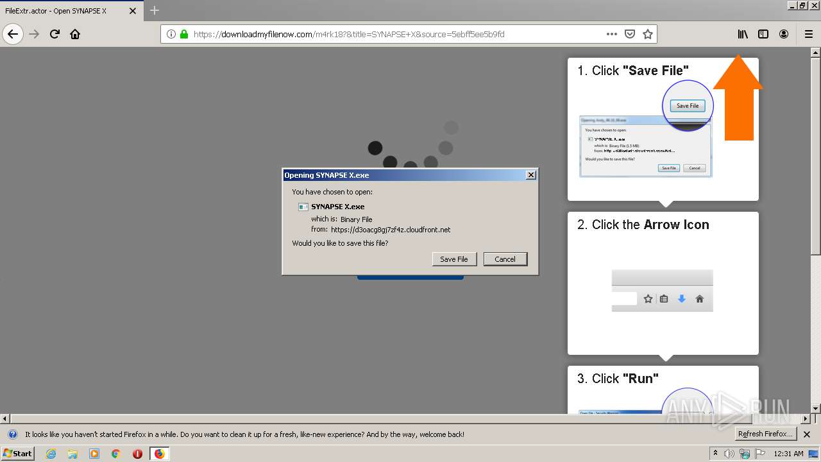Screen dimensions: 821x462
Task: View the green padlock connection details
Action: click(x=184, y=34)
